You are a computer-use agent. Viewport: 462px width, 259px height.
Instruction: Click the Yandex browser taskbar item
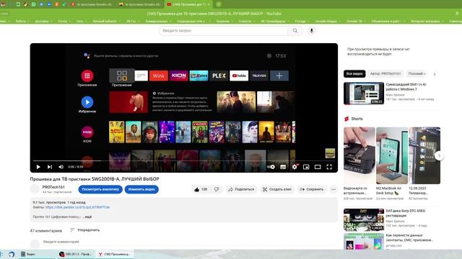(x=114, y=254)
